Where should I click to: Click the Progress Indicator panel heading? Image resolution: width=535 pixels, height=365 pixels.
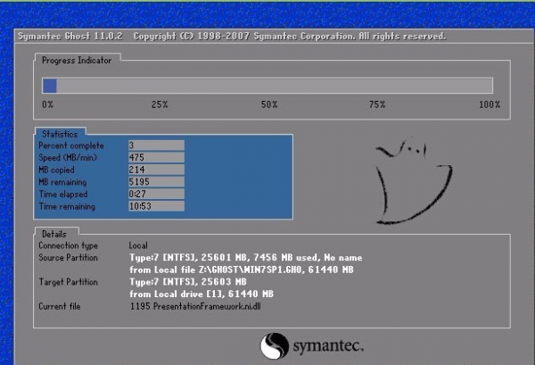click(77, 61)
